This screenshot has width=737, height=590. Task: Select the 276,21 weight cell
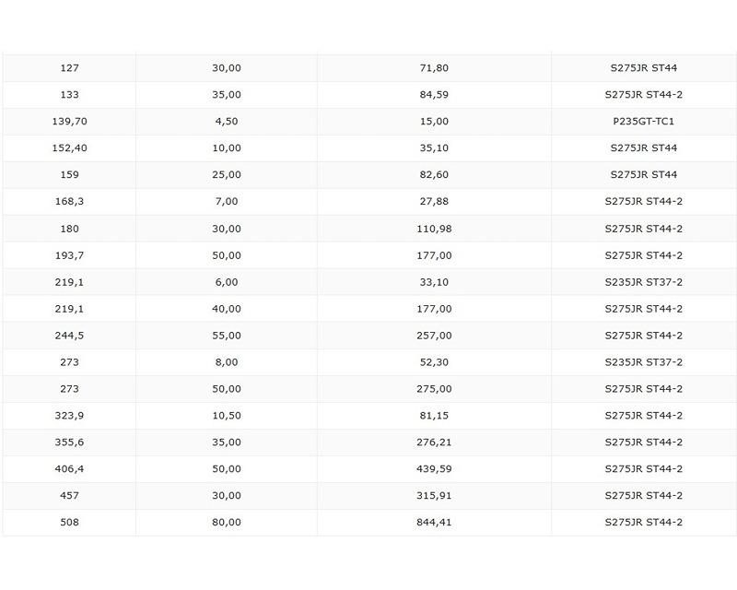434,442
